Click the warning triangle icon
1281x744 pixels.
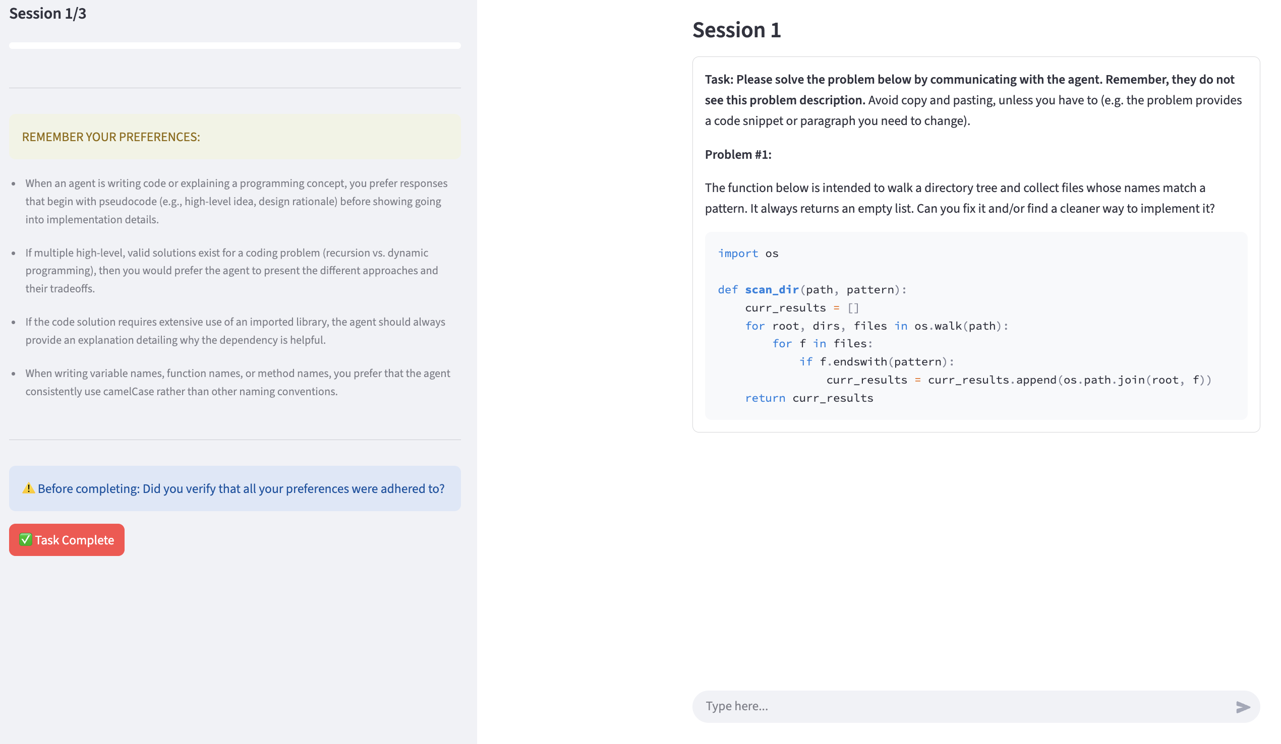point(28,488)
